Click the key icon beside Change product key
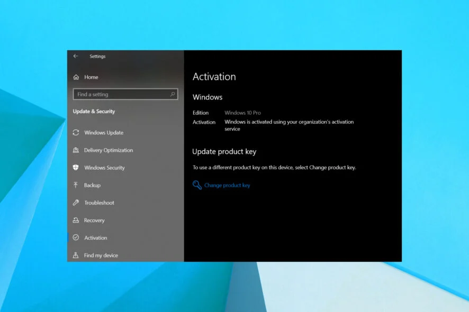The width and height of the screenshot is (469, 312). click(x=197, y=185)
